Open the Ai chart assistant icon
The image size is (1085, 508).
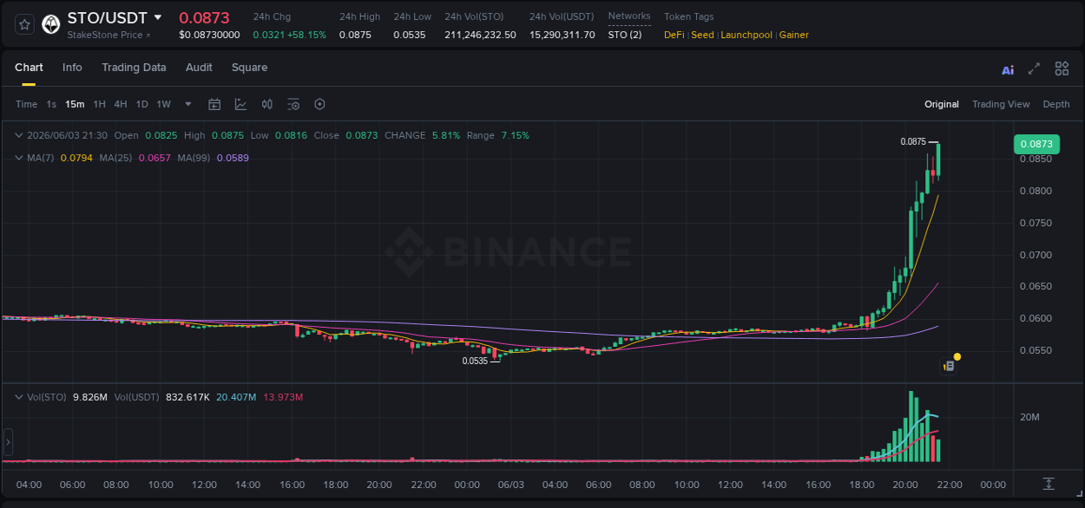1008,69
